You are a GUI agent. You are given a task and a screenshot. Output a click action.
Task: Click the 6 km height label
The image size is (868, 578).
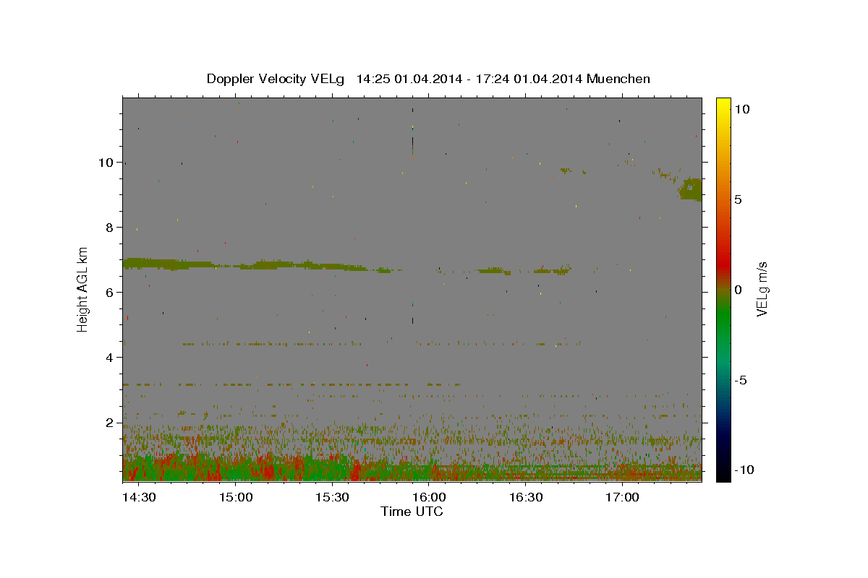coord(110,292)
